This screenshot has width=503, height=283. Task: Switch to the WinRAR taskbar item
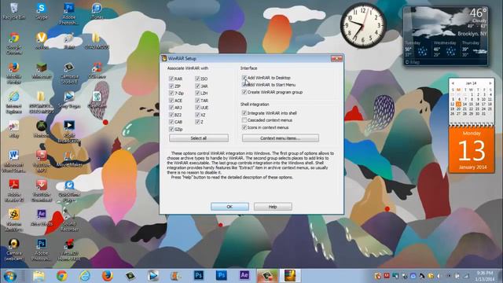[290, 276]
